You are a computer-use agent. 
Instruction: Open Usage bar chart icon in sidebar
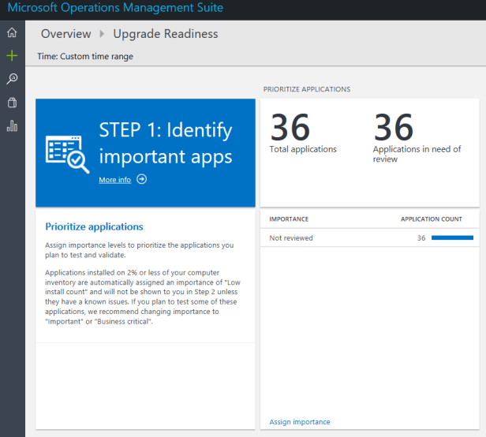[x=12, y=126]
